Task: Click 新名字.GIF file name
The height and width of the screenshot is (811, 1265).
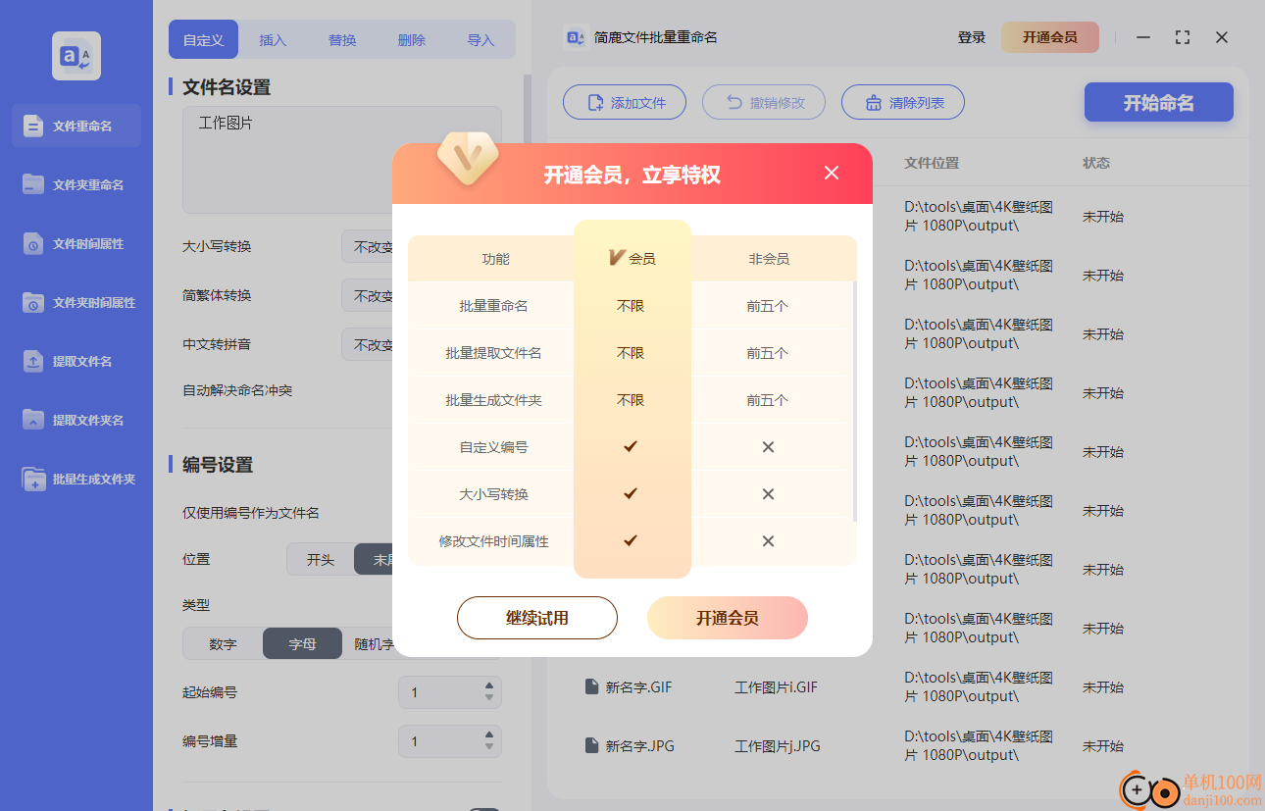Action: click(638, 687)
